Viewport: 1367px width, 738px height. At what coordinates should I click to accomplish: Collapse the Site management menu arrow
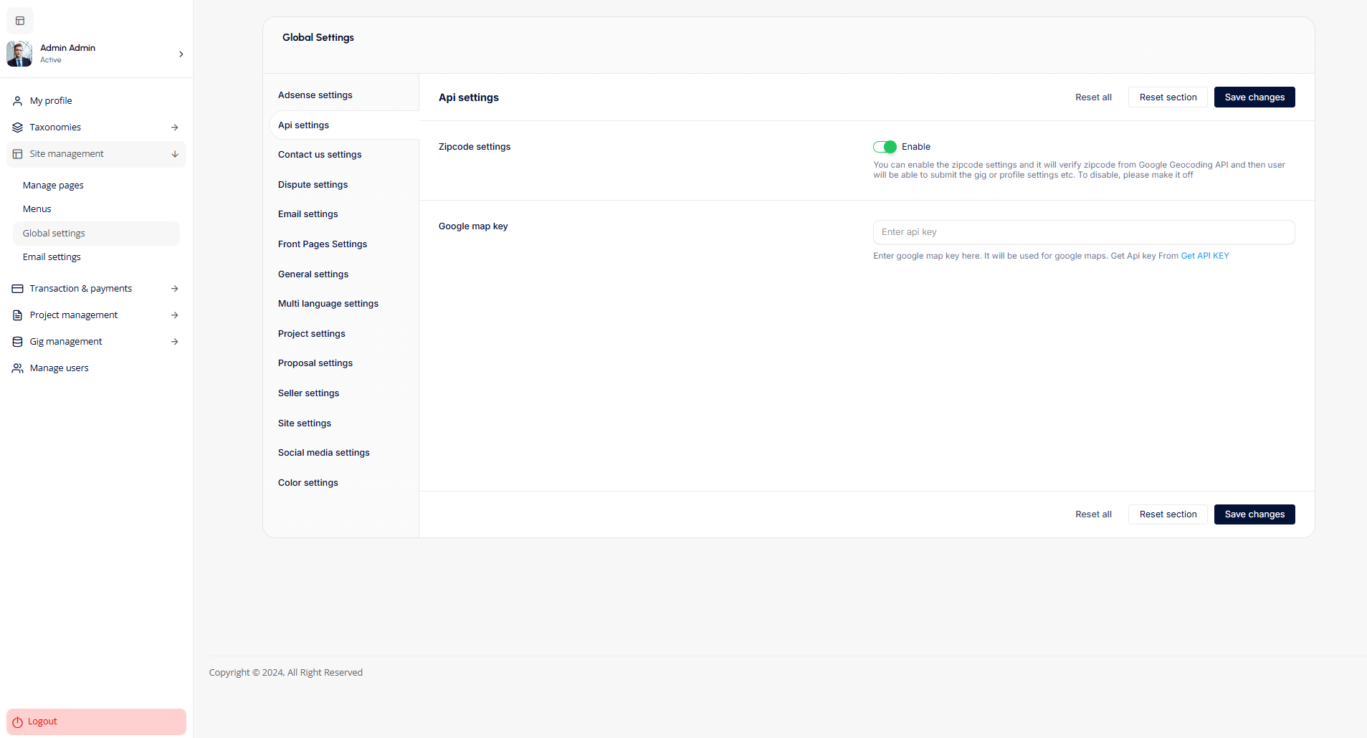[x=174, y=154]
